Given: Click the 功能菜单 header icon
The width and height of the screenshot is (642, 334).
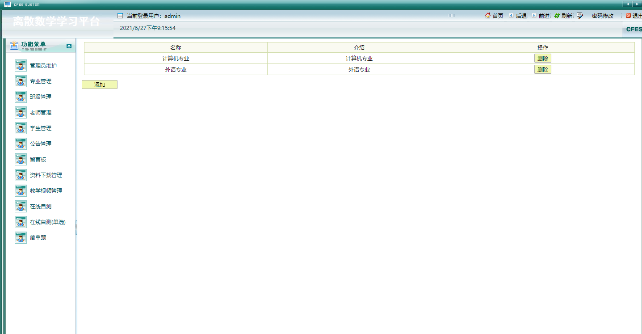Looking at the screenshot, I should [14, 46].
